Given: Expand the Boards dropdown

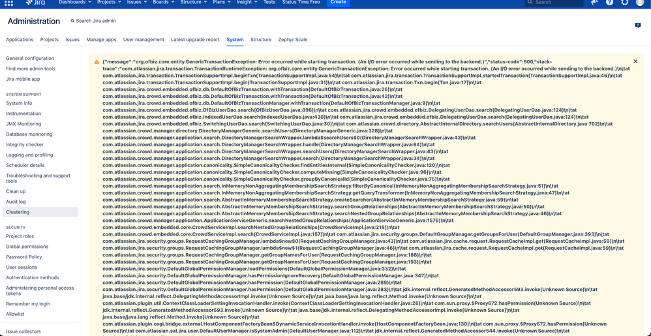Looking at the screenshot, I should [164, 2].
